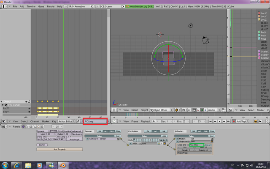Open the Loop End playback mode dropdown
The width and height of the screenshot is (270, 169).
(183, 145)
